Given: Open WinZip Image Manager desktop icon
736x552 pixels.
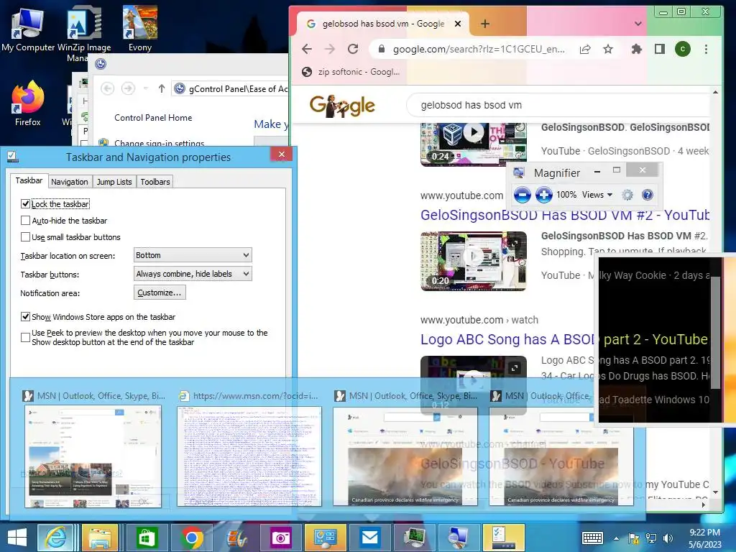Looking at the screenshot, I should click(84, 33).
